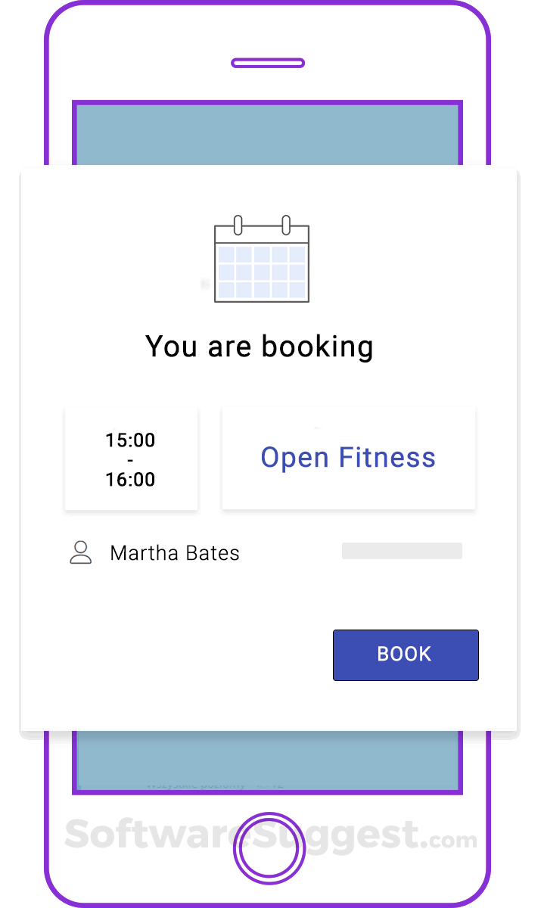The image size is (541, 908).
Task: Select the 15:00 start time text
Action: click(x=130, y=440)
